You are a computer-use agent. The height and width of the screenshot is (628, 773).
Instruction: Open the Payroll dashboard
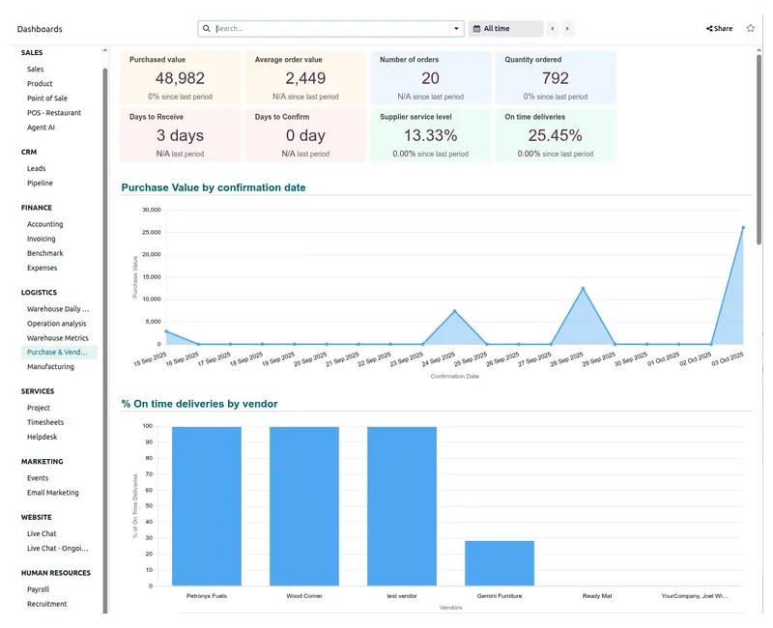pyautogui.click(x=39, y=589)
